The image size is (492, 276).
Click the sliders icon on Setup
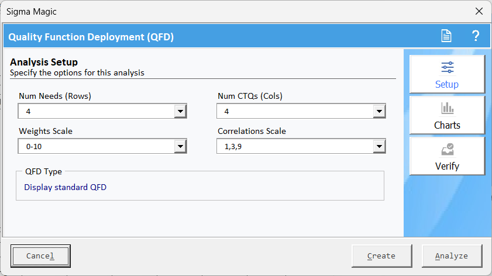pos(447,67)
